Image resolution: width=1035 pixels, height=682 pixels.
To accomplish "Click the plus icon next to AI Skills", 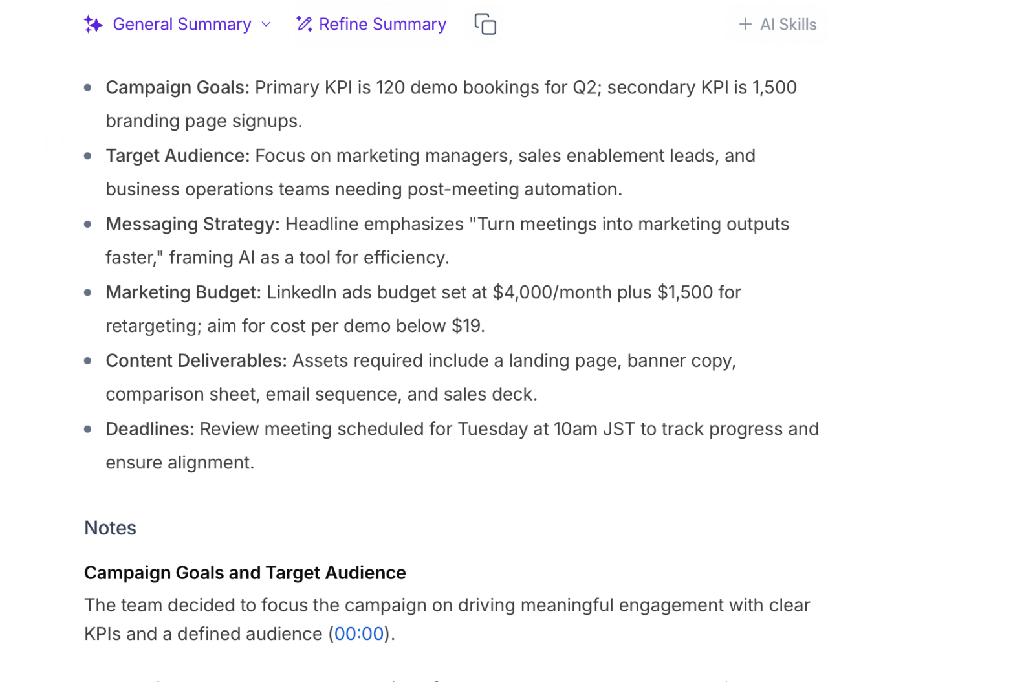I will click(745, 25).
